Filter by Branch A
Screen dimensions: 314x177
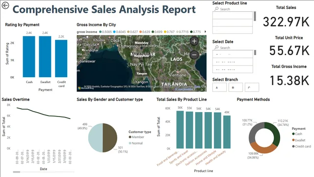tap(219, 88)
